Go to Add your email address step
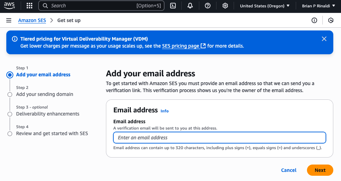 (x=43, y=75)
